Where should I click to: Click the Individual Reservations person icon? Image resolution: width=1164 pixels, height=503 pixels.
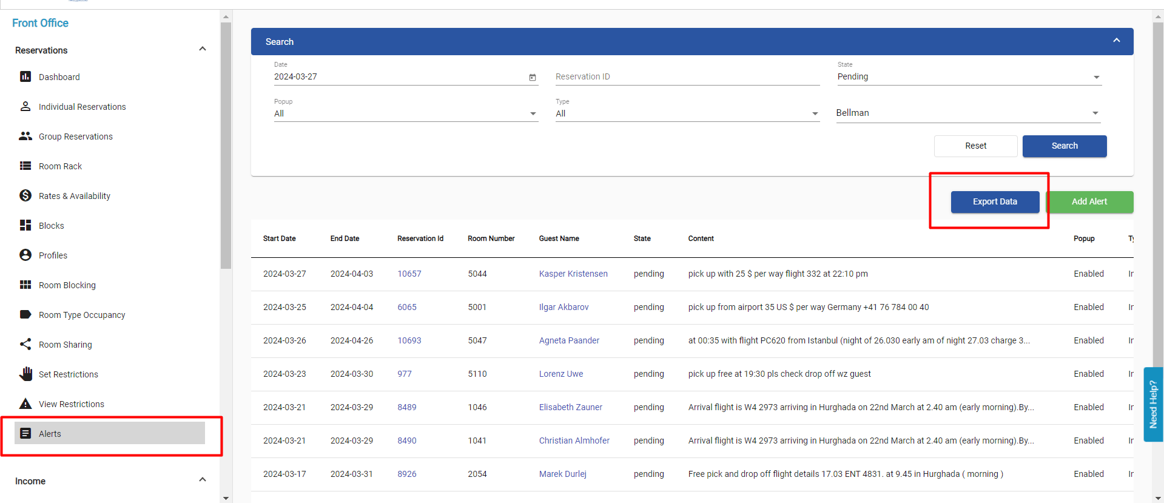coord(25,106)
